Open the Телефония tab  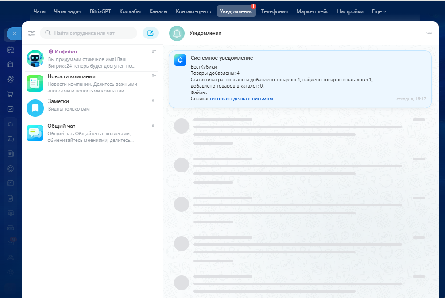pos(275,11)
